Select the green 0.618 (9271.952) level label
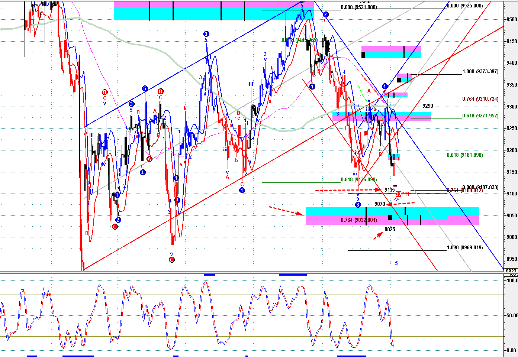 (480, 116)
